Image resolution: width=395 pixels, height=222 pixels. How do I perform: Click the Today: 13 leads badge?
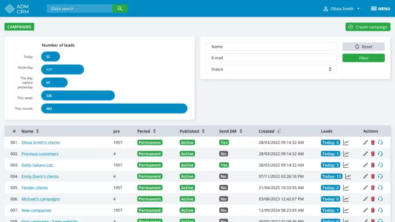(332, 177)
